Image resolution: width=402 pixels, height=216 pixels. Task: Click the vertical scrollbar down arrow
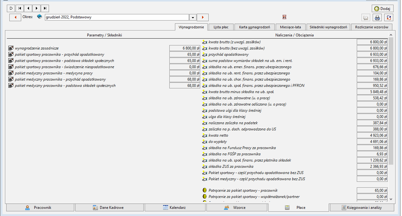[x=391, y=199]
